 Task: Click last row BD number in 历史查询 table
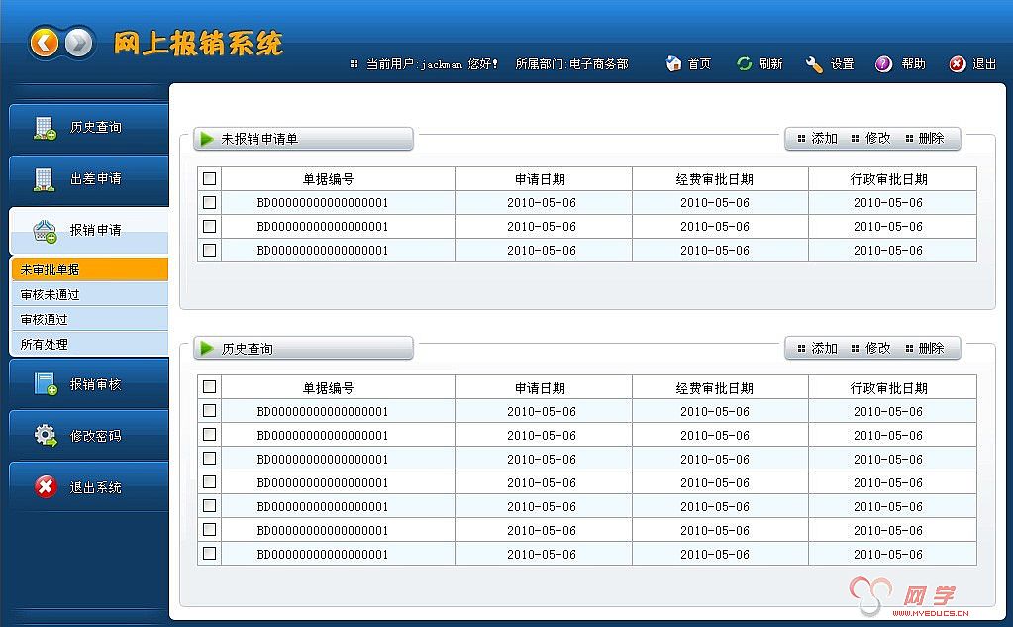click(x=323, y=554)
